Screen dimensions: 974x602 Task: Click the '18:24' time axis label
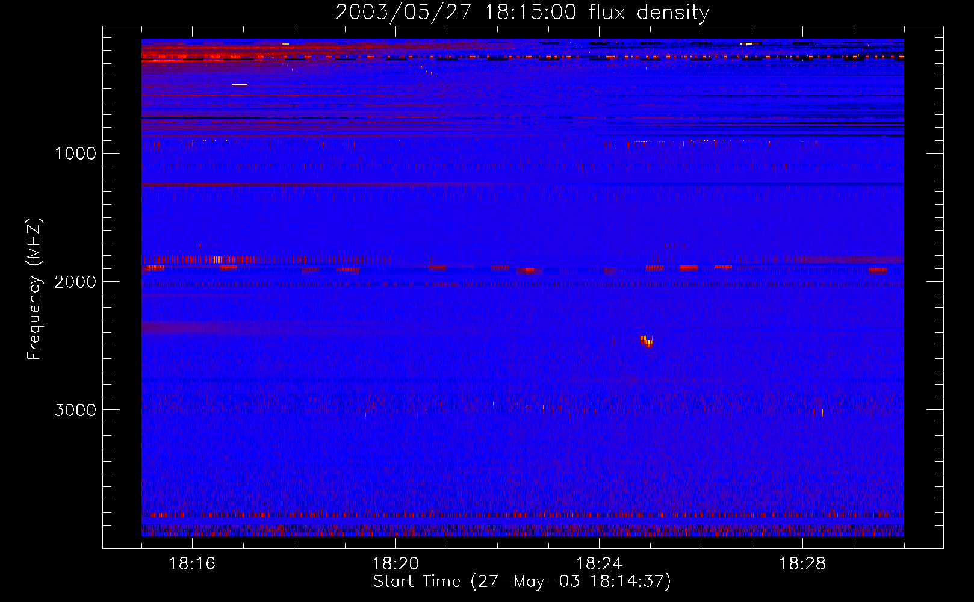(x=599, y=564)
